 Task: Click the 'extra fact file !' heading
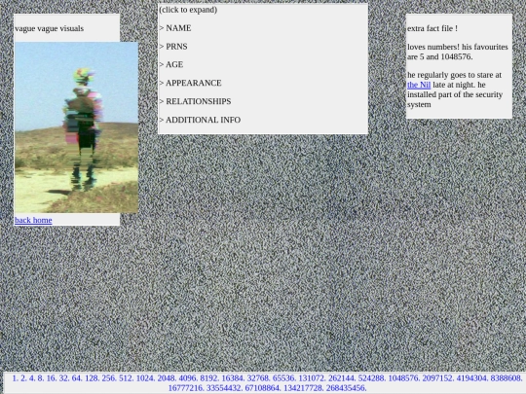pyautogui.click(x=432, y=28)
